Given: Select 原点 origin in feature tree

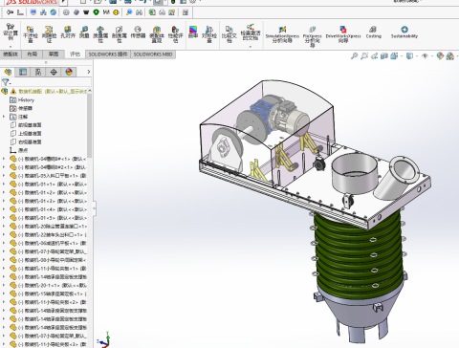Looking at the screenshot, I should click(19, 150).
